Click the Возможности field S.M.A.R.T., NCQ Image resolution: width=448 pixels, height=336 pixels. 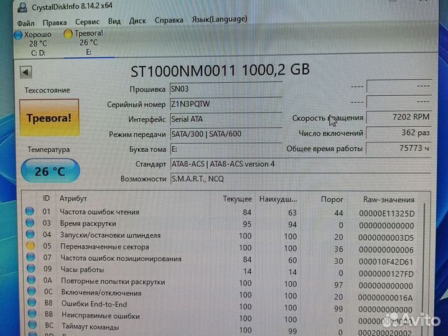[x=301, y=179]
